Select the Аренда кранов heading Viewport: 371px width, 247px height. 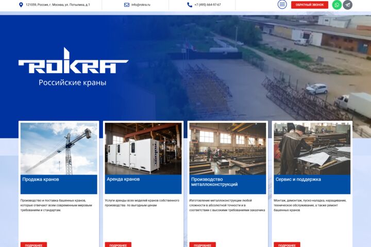coord(123,179)
